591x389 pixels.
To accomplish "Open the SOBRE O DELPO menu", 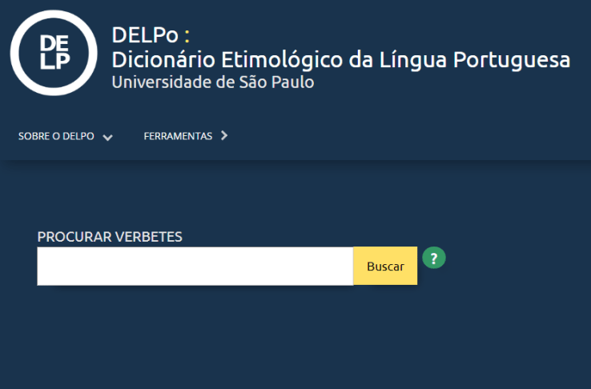I will pyautogui.click(x=56, y=137).
